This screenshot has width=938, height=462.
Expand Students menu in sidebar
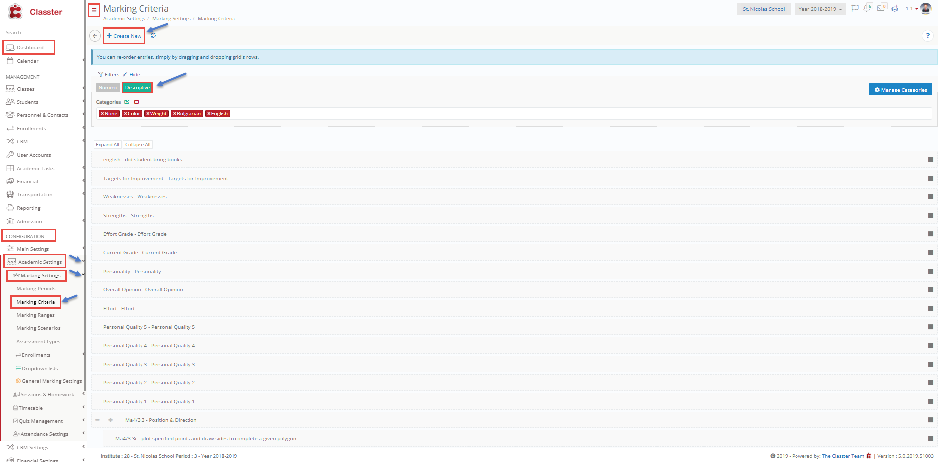tap(27, 102)
